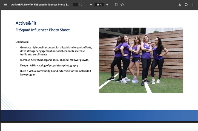Click the FitSquad group photo
Viewport: 198px width, 131px height.
tap(141, 60)
